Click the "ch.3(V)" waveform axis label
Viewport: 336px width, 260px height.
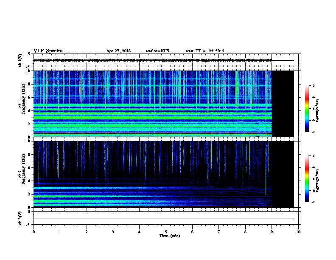[20, 218]
